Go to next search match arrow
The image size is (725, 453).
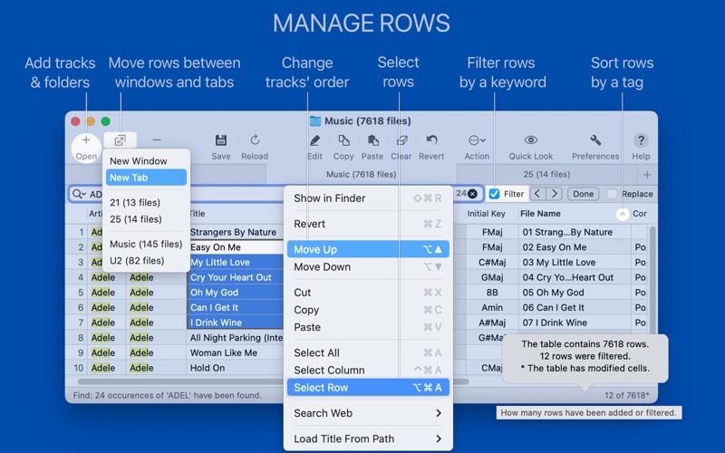point(555,194)
